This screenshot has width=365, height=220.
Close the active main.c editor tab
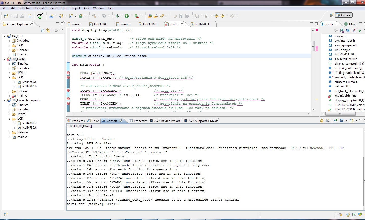[182, 24]
